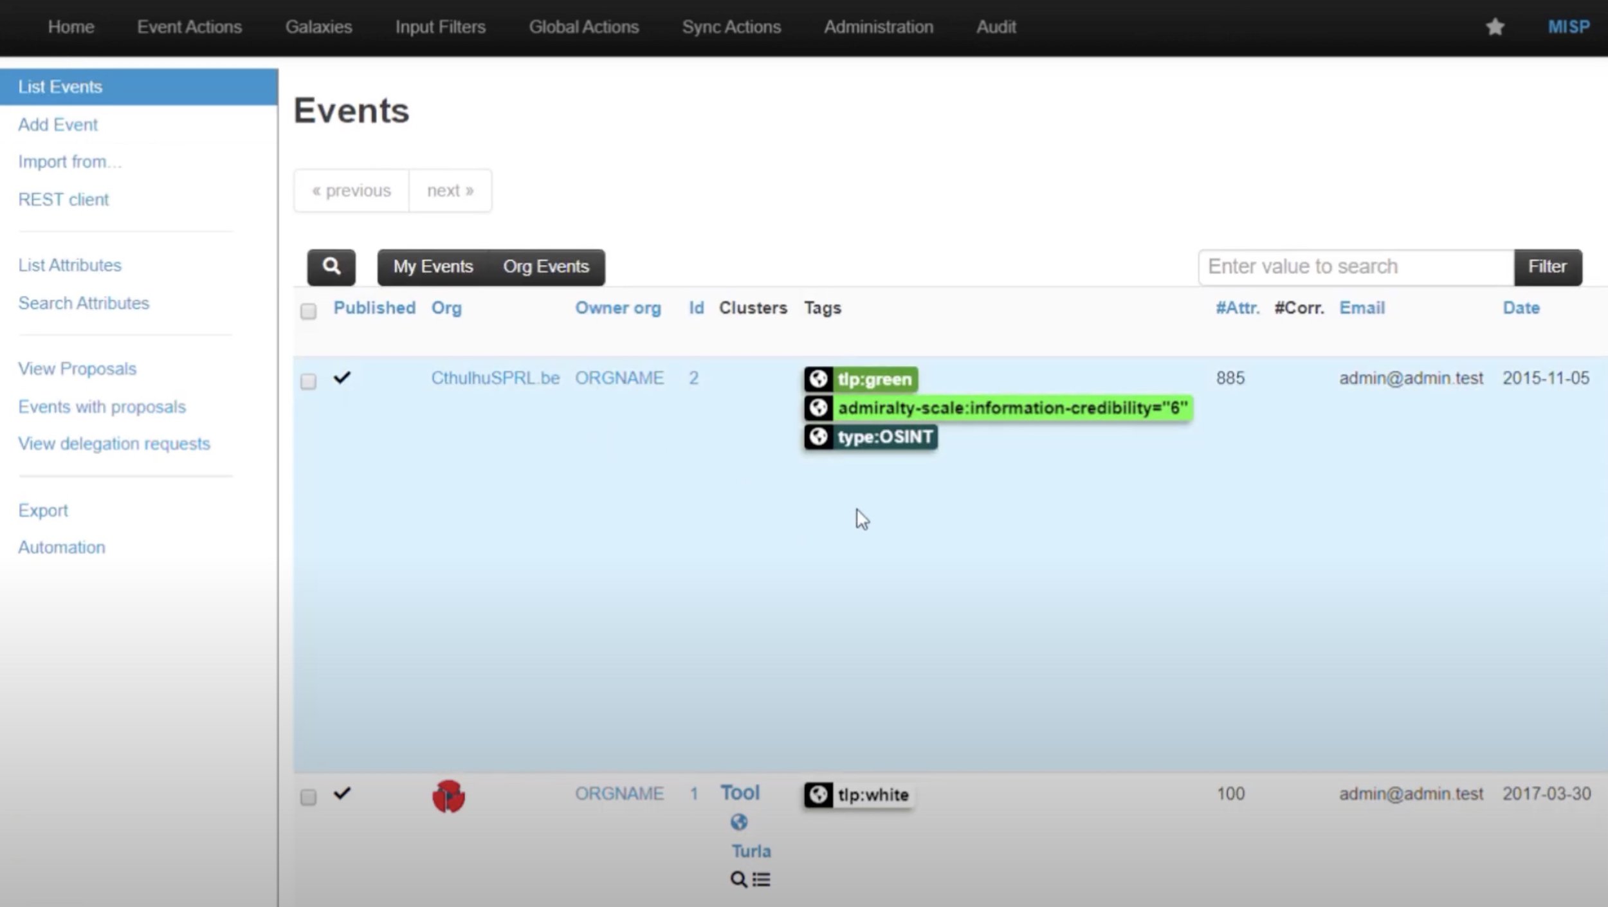Image resolution: width=1608 pixels, height=907 pixels.
Task: Click the blue globe icon under the Tool cluster
Action: click(x=738, y=822)
